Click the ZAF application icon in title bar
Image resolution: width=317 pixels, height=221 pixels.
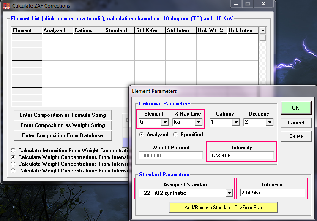pos(6,6)
